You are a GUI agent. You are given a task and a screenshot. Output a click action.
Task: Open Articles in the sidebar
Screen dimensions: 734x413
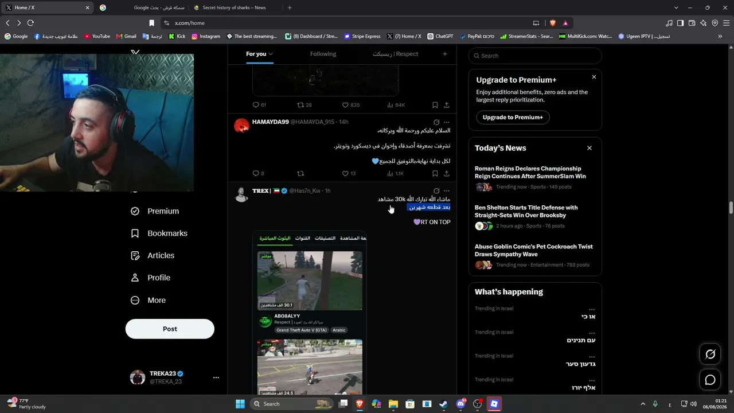point(153,255)
